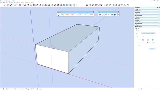160x90 pixels.
Task: Close the Styles floating toolbar
Action: pos(118,12)
